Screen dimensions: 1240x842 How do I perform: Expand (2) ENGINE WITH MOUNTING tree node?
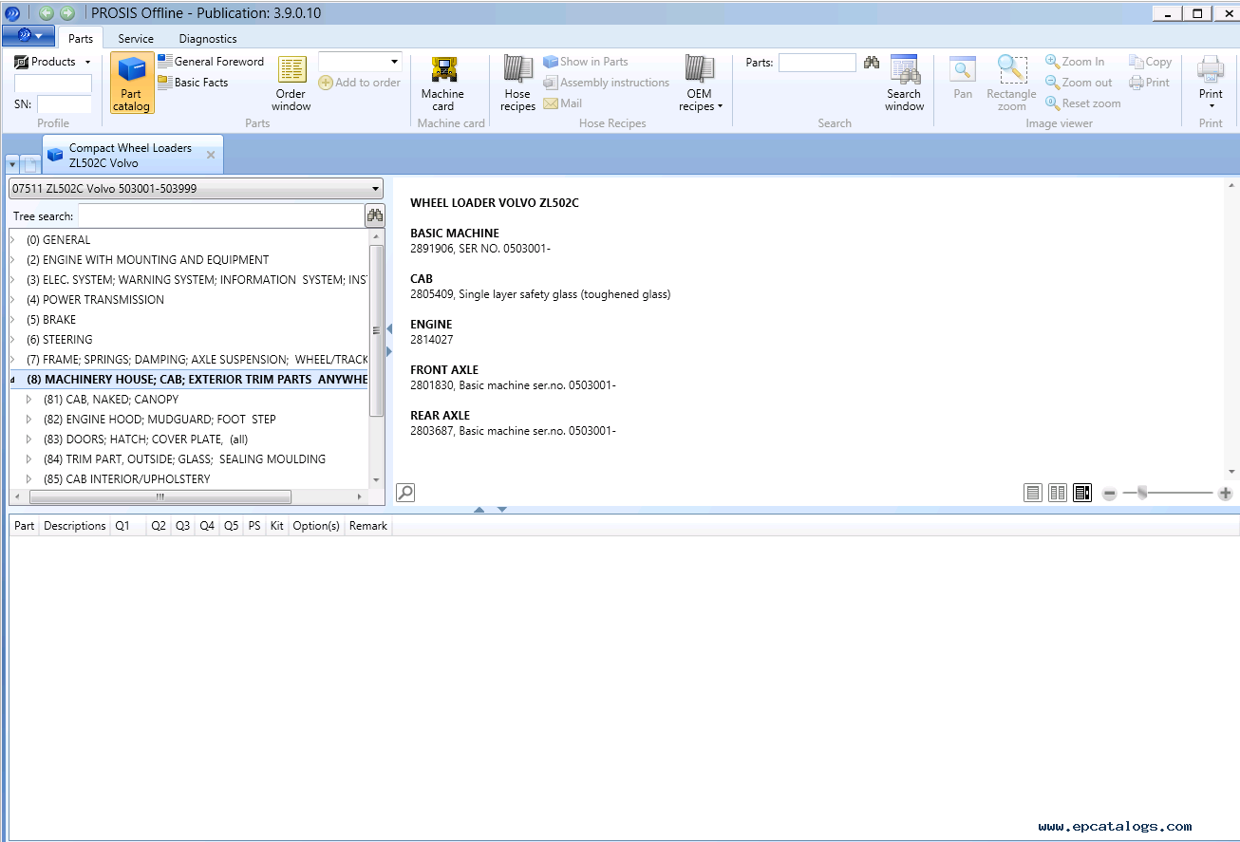pyautogui.click(x=13, y=260)
